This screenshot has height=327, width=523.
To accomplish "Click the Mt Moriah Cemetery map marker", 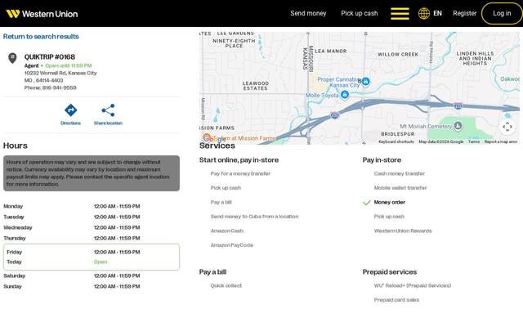I will (458, 125).
